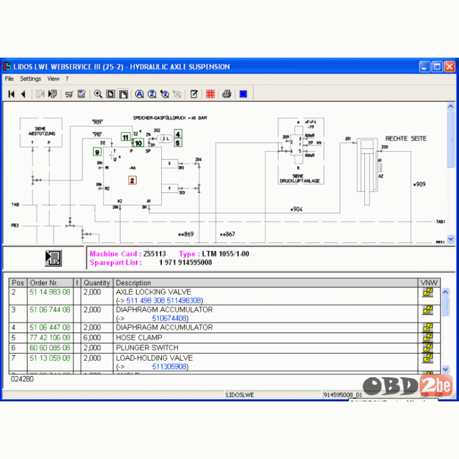Screen dimensions: 459x459
Task: Click quantity 6,000 in HOSE CLAMP row
Action: [x=92, y=338]
